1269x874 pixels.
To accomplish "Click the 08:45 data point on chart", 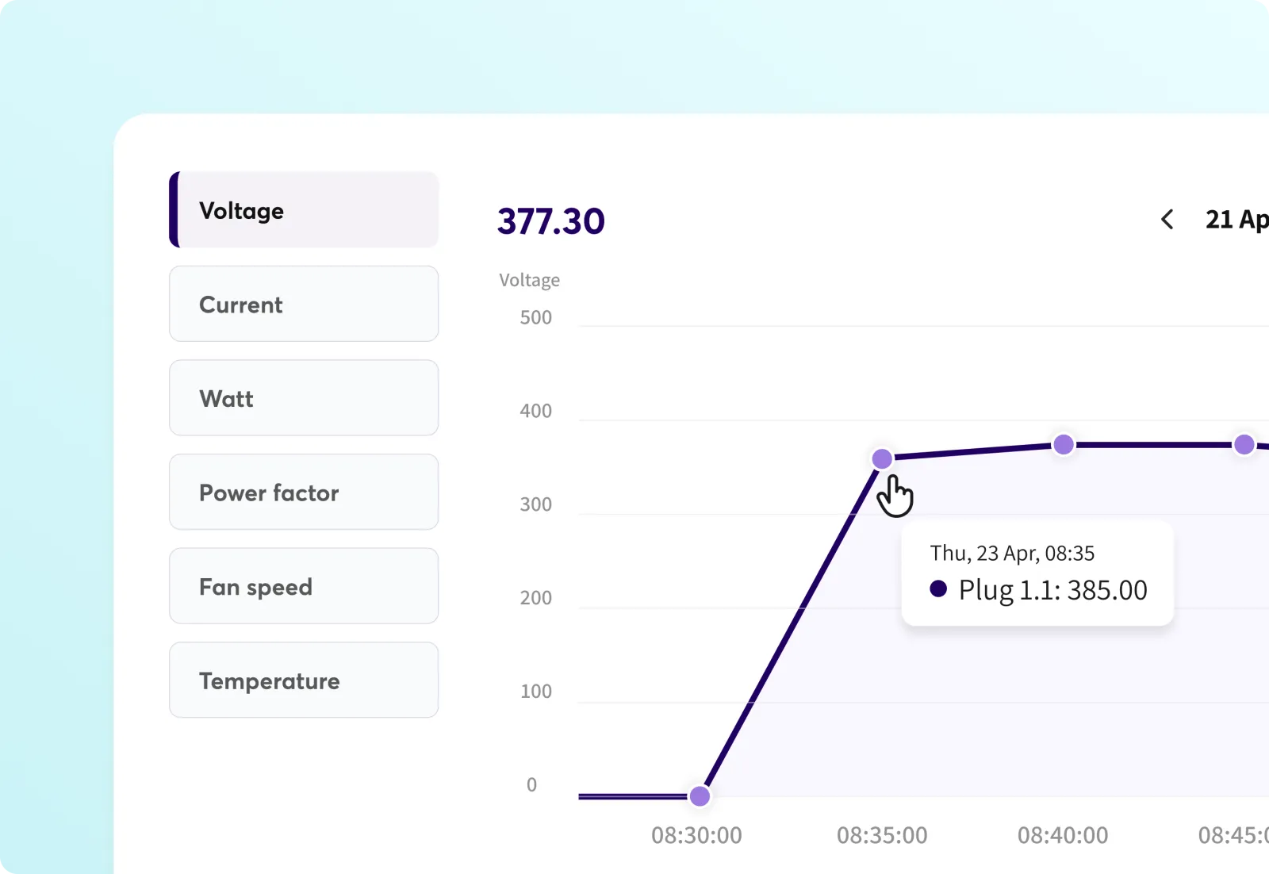I will 1244,445.
